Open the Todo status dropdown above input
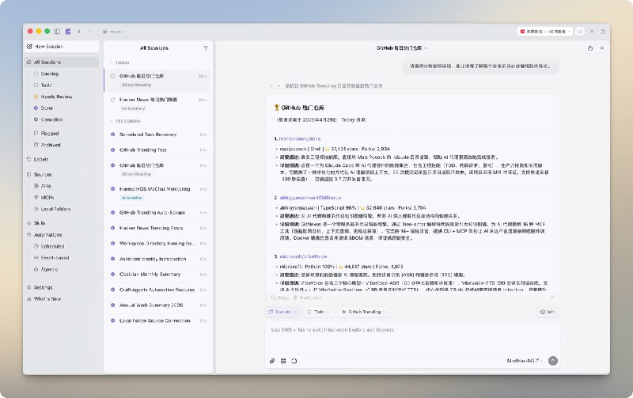 (x=317, y=312)
